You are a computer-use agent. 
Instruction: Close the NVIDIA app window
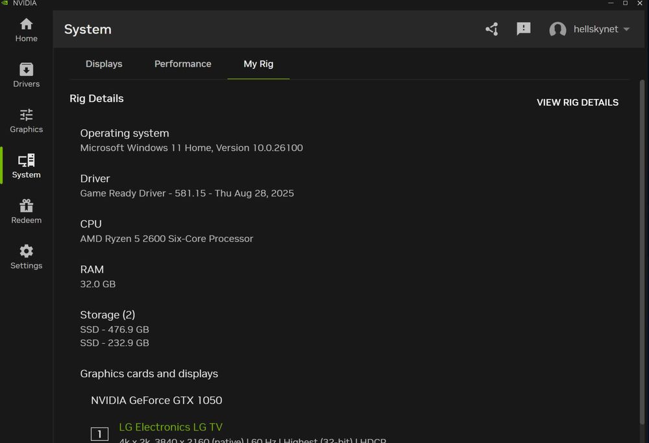point(639,3)
